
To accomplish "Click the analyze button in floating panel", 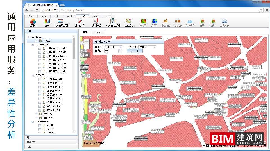I will tap(135, 51).
